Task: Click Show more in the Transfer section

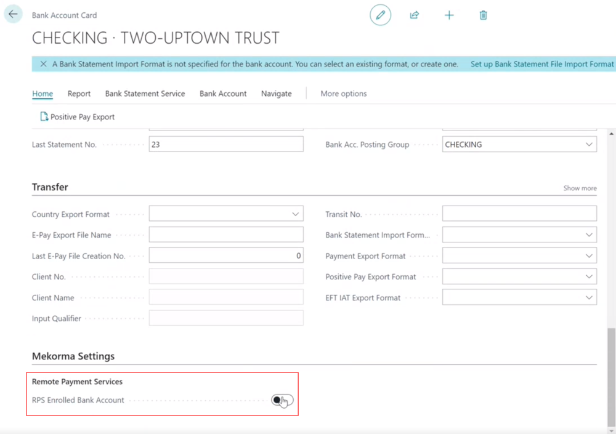Action: click(579, 188)
